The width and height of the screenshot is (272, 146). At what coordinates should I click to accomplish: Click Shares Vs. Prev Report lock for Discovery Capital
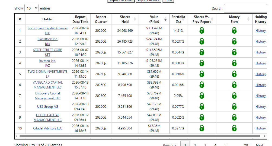tap(201, 96)
